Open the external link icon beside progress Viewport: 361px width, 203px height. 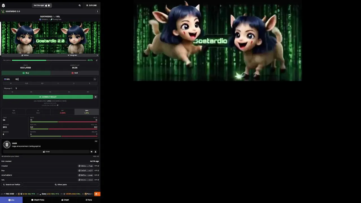click(96, 60)
